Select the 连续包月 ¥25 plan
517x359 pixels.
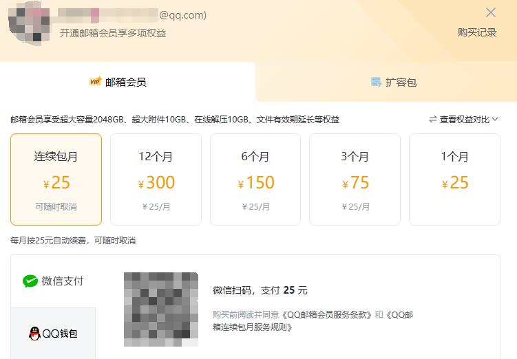click(x=56, y=179)
